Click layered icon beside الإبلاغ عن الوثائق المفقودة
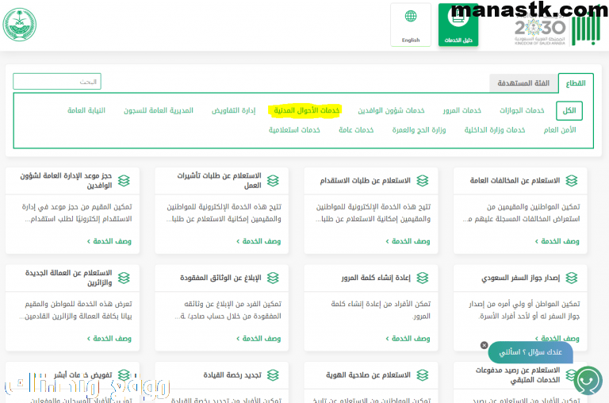The height and width of the screenshot is (403, 609). click(273, 278)
